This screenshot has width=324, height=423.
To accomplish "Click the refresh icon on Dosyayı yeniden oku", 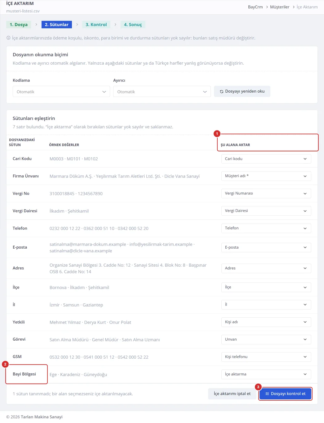I will pos(222,92).
